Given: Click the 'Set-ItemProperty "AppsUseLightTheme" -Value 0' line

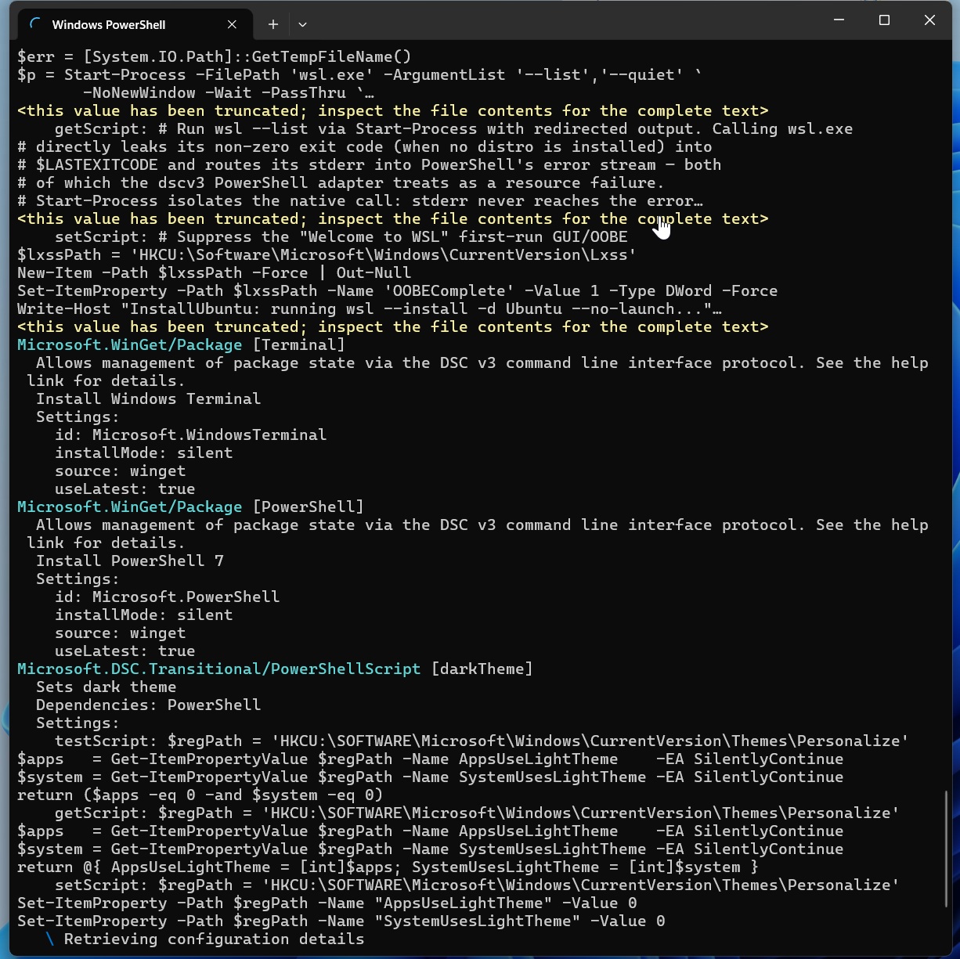Looking at the screenshot, I should tap(327, 903).
